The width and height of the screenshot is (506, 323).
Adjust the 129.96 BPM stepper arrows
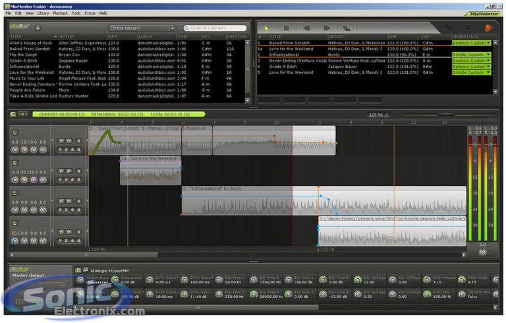pos(387,115)
